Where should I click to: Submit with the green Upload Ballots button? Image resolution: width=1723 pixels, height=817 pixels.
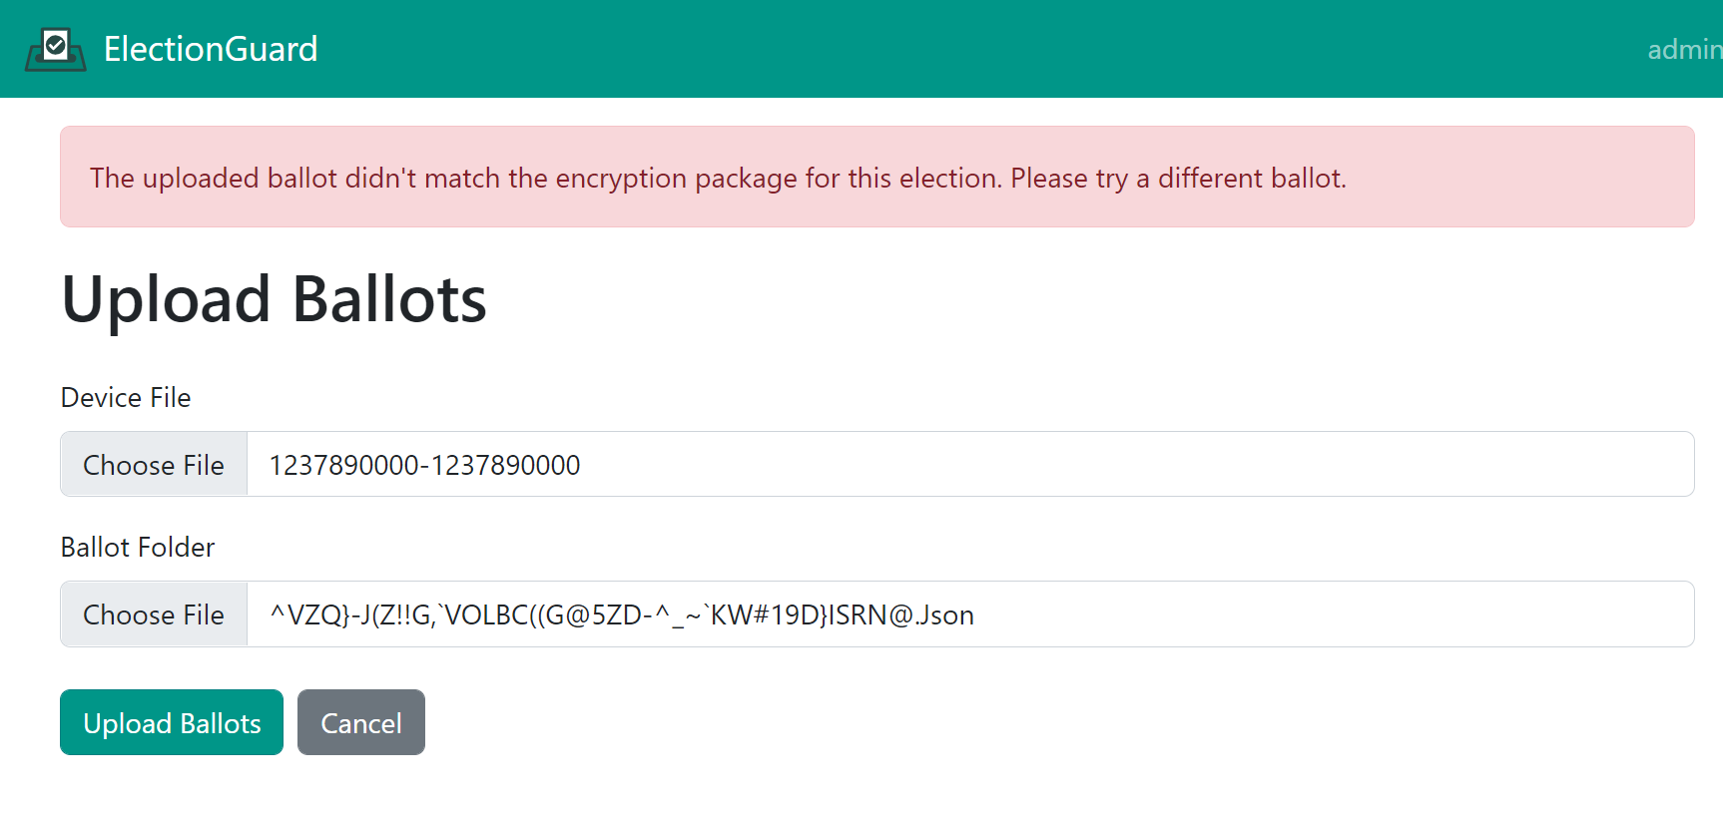172,722
